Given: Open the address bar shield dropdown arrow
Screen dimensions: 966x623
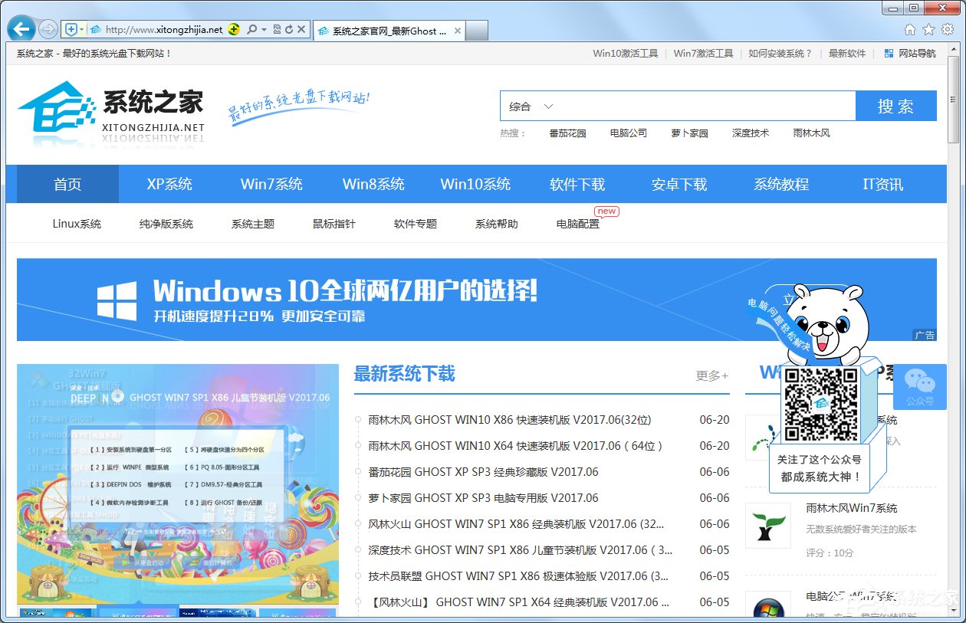Looking at the screenshot, I should tap(80, 28).
